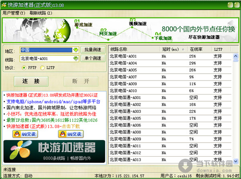This screenshot has width=241, height=179.
Task: Open the right QQ交谈 chat button
Action: 71,134
